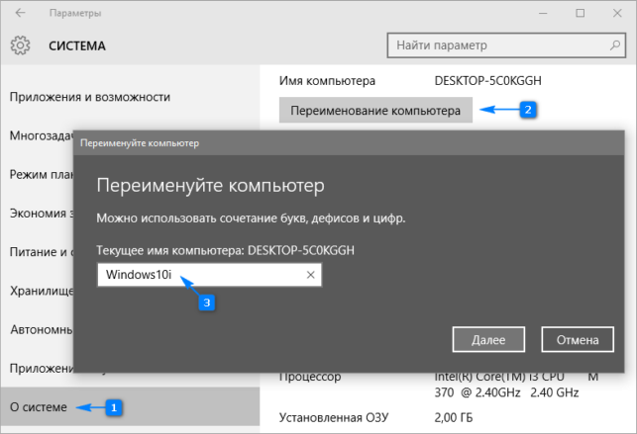This screenshot has height=434, width=637.
Task: Click the '2,00 ГБ' RAM value
Action: pos(454,418)
